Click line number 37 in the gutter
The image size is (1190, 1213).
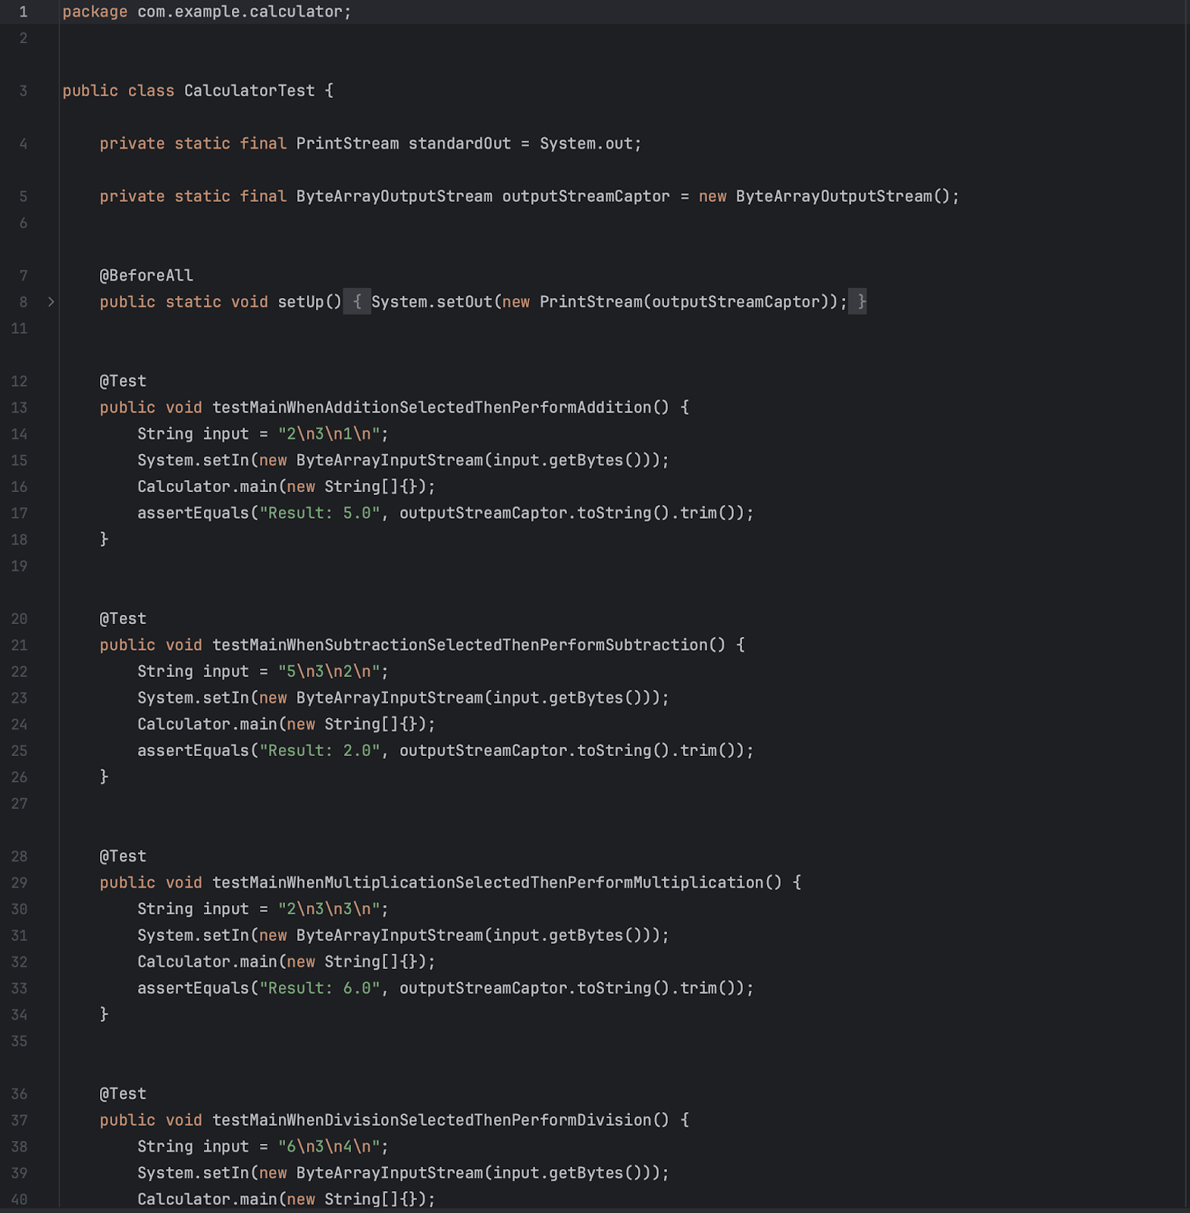click(19, 1121)
